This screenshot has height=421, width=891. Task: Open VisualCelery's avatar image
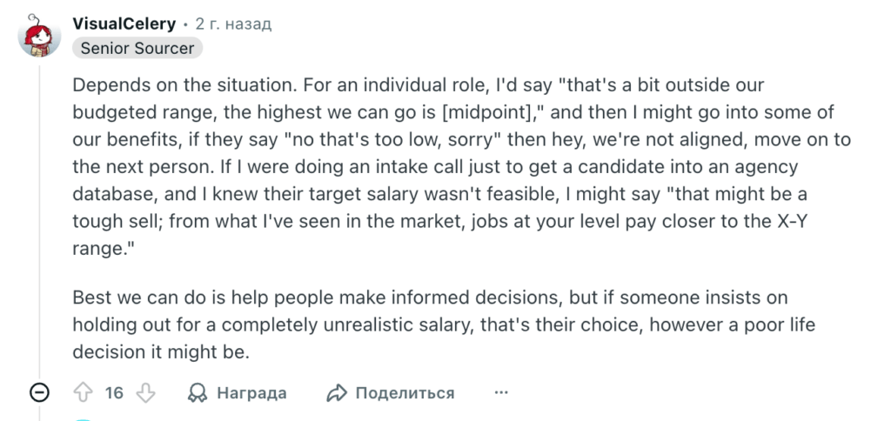coord(39,36)
